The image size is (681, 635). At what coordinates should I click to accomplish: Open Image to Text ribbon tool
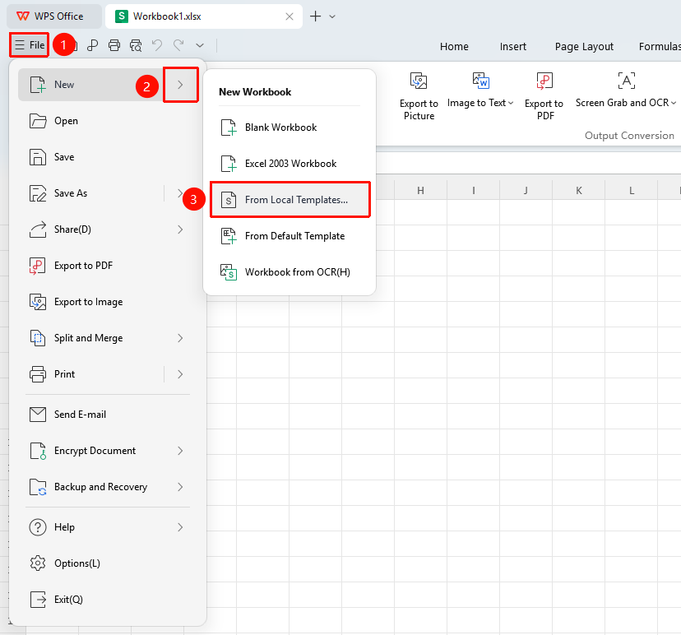[x=480, y=90]
